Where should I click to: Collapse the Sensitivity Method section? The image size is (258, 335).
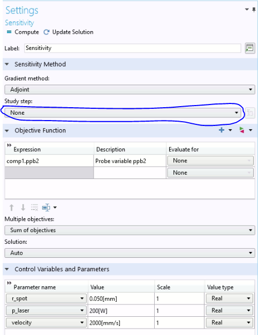(x=7, y=64)
